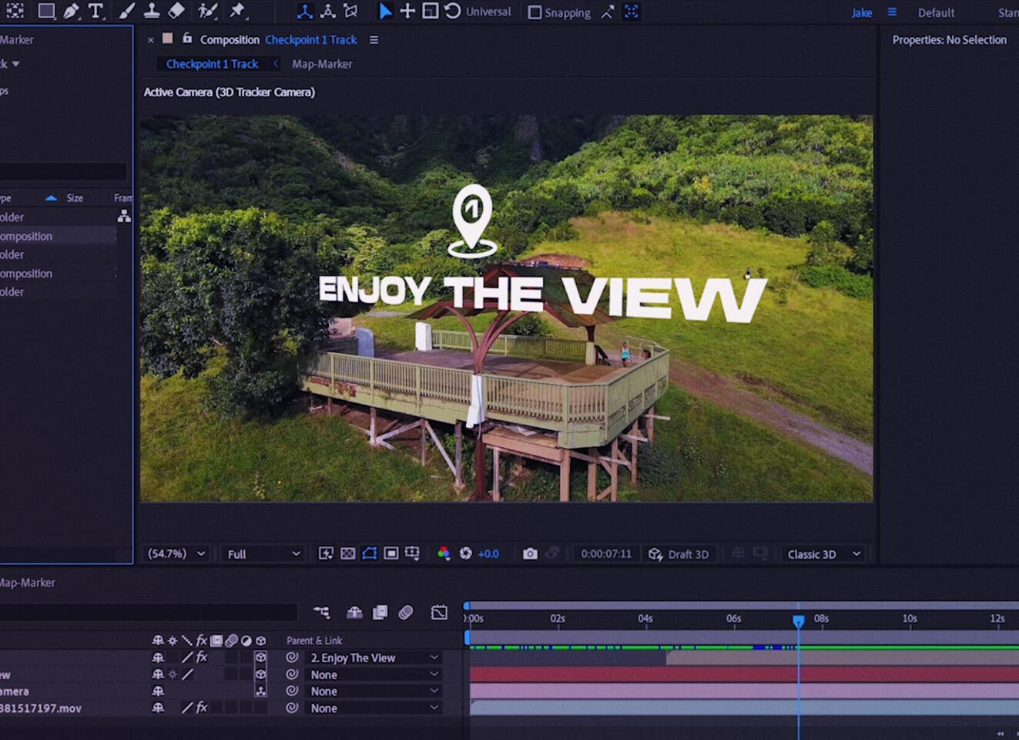The image size is (1019, 740).
Task: Select the Checkpoint 1 Track tab
Action: [x=212, y=64]
